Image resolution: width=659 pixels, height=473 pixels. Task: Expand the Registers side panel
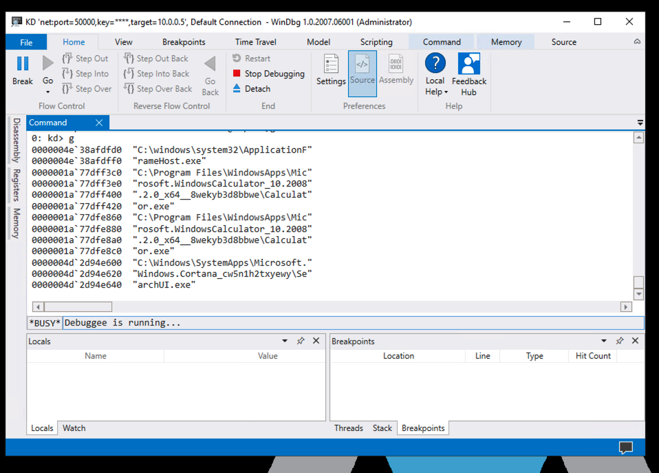16,185
